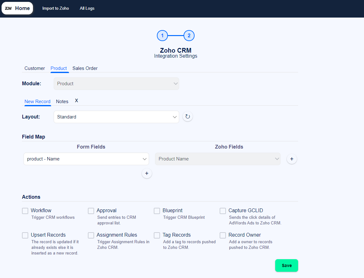
Task: Click the Form Fields column header
Action: pyautogui.click(x=91, y=147)
